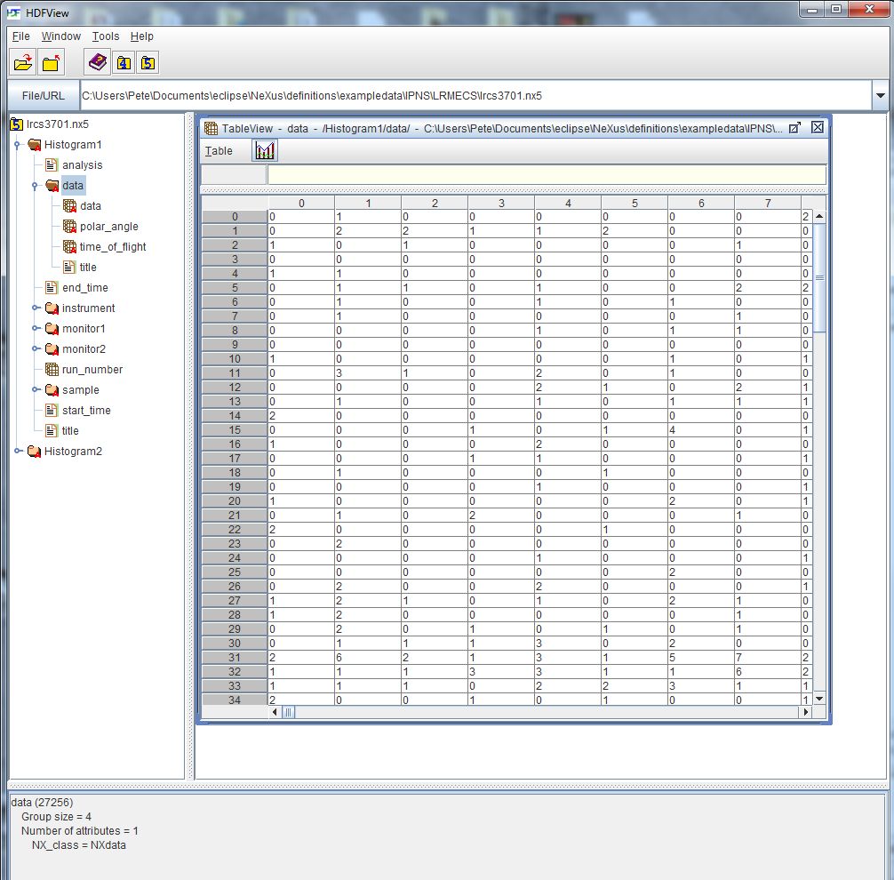Click the line plot chart icon
This screenshot has width=894, height=880.
[265, 151]
